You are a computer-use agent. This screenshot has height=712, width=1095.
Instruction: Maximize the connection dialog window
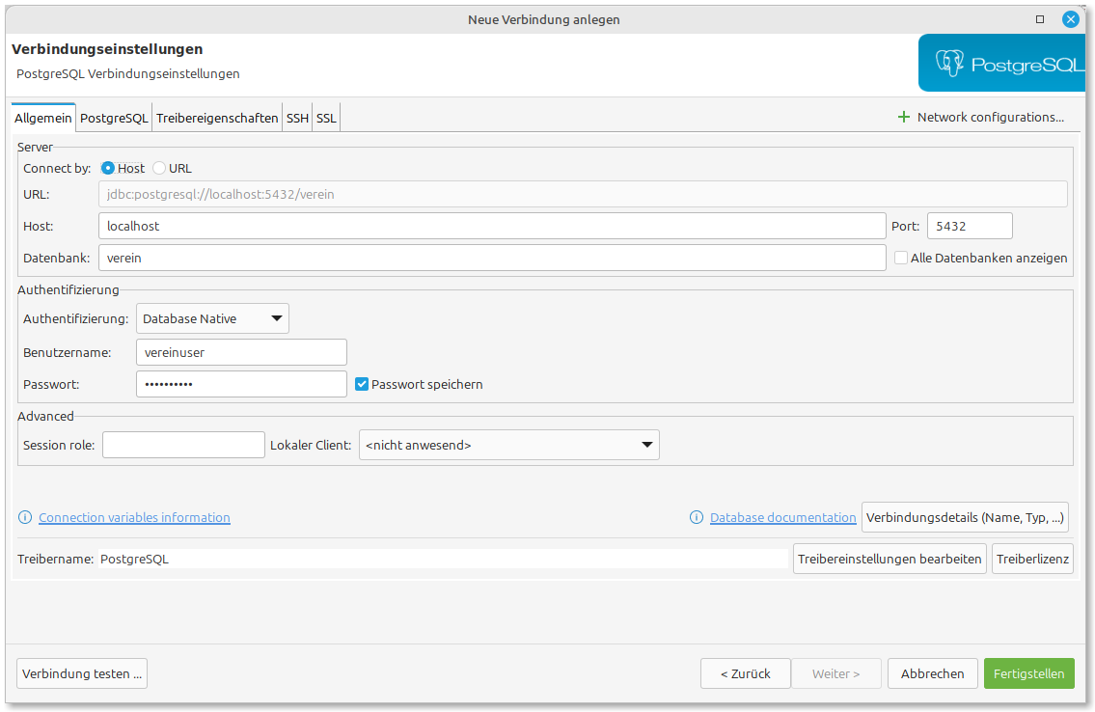point(1040,19)
